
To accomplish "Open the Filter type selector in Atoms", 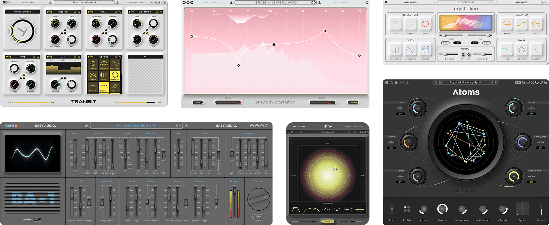I will click(539, 171).
